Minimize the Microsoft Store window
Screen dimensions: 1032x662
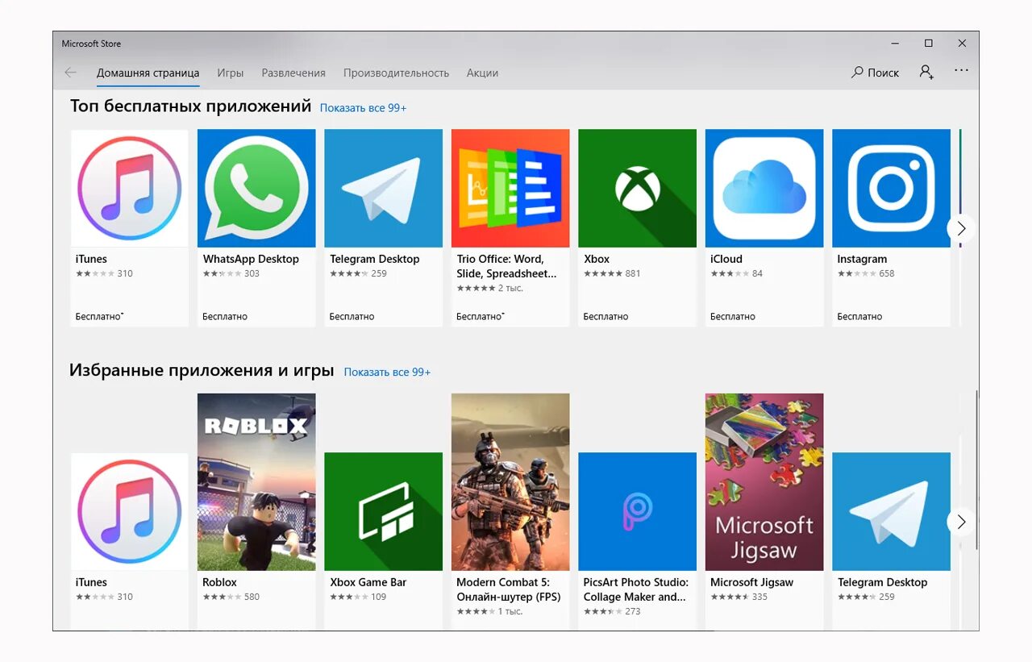pyautogui.click(x=895, y=44)
